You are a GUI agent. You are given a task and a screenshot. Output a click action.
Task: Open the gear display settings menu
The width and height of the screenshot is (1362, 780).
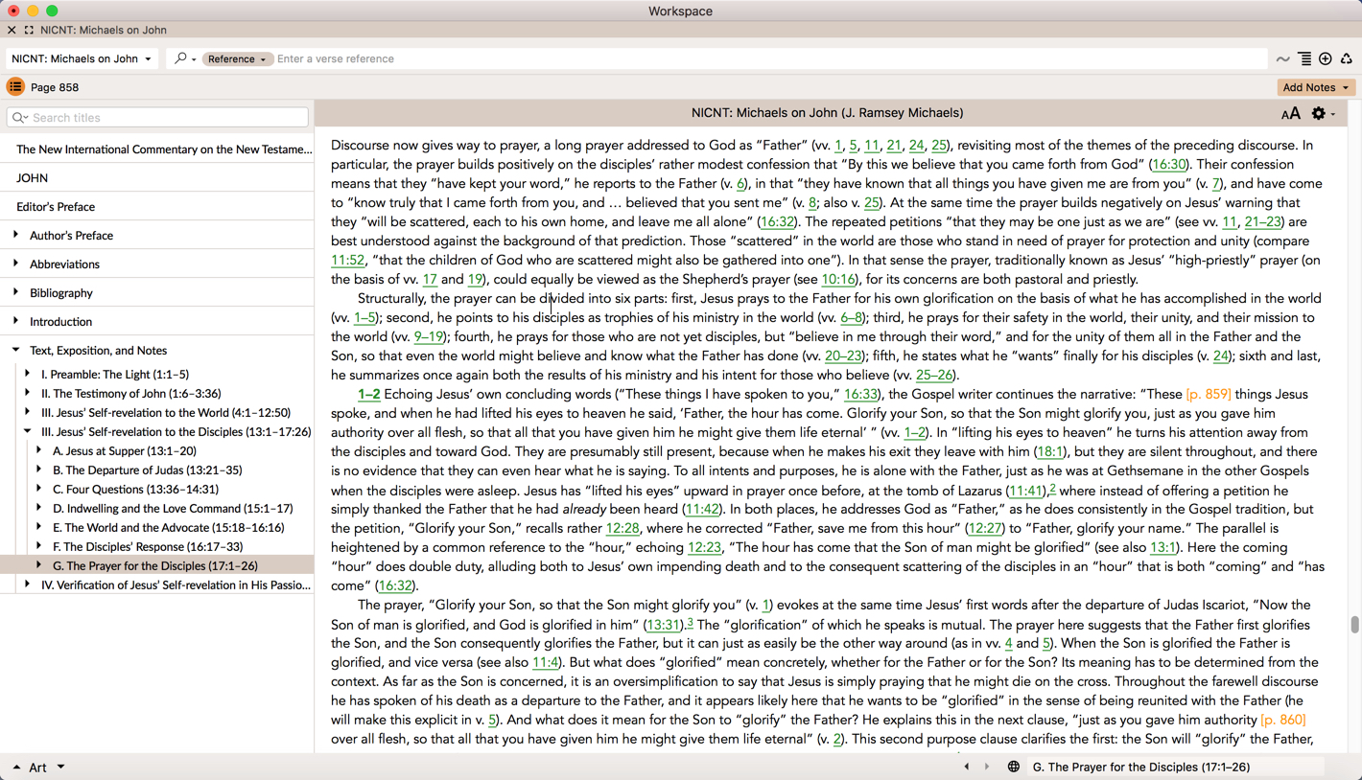tap(1320, 114)
